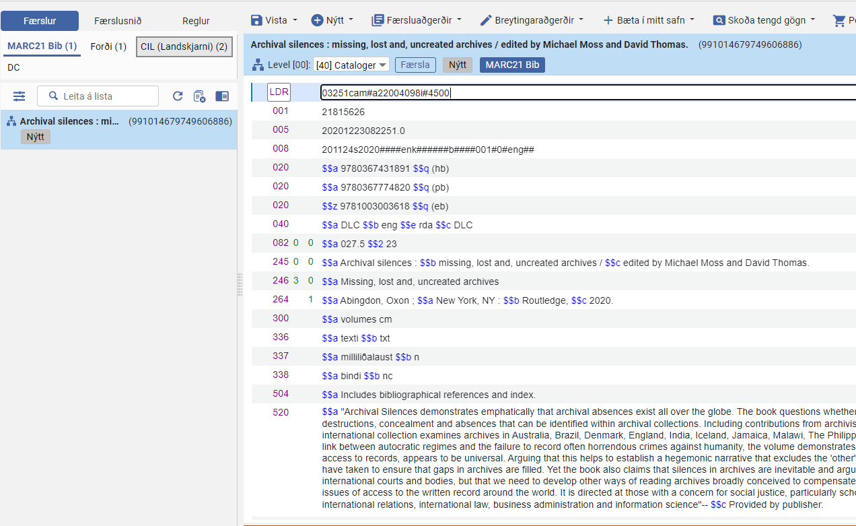Click the shopping cart icon in the top toolbar
This screenshot has width=856, height=526.
[x=839, y=20]
